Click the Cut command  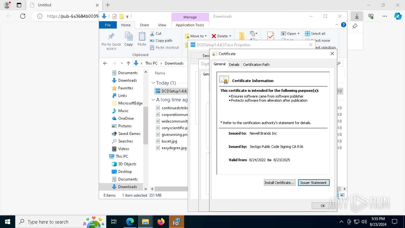coord(156,34)
